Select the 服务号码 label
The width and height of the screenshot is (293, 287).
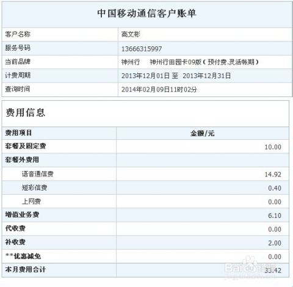click(x=18, y=48)
